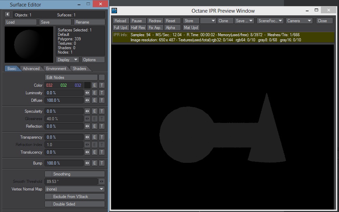Image resolution: width=339 pixels, height=212 pixels.
Task: Switch to the Advanced tab
Action: click(31, 69)
